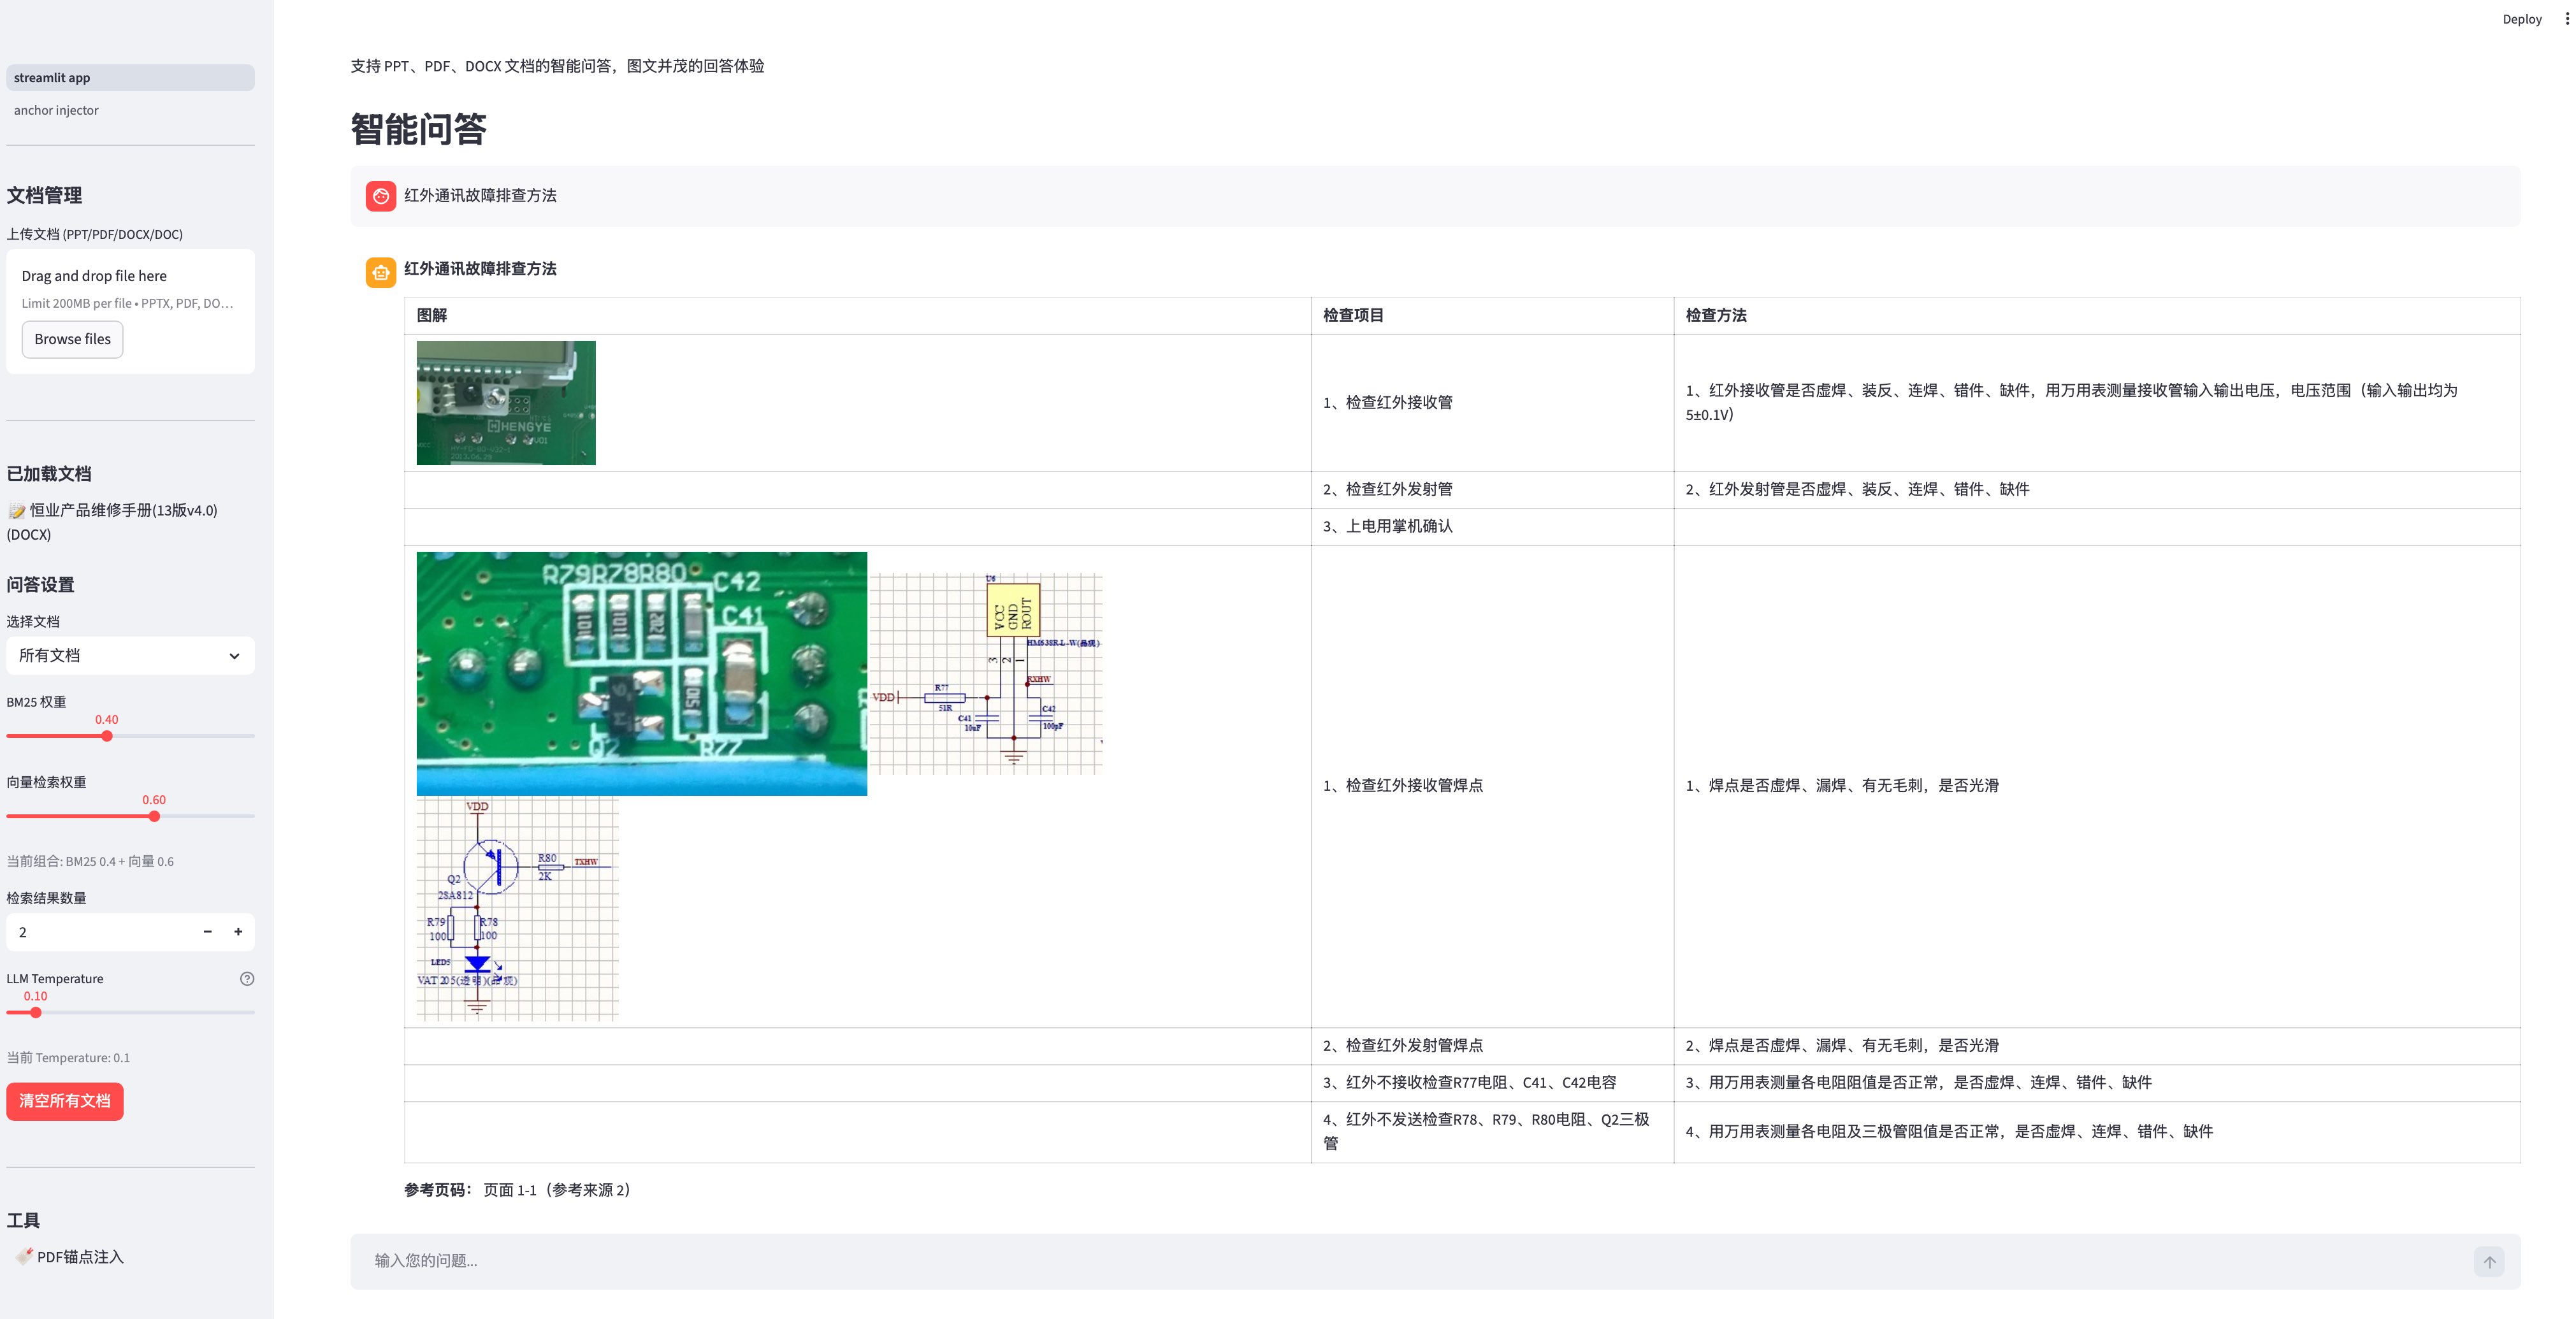Screen dimensions: 2576x1319
Task: Open the three-dot main menu
Action: tap(2566, 19)
